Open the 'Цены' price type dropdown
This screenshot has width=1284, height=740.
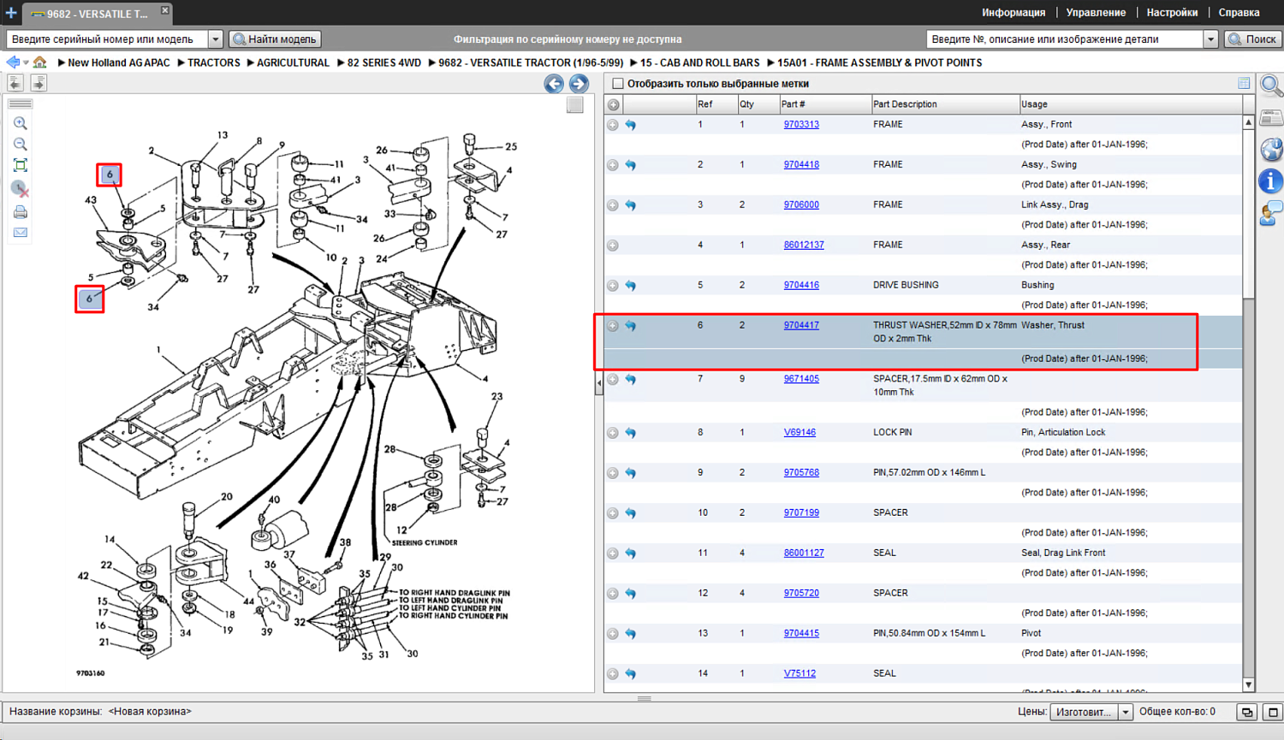click(1126, 712)
